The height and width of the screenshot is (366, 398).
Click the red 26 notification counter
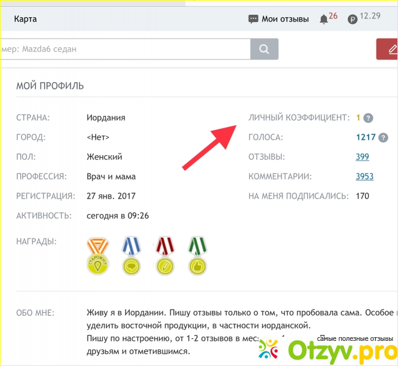pyautogui.click(x=333, y=16)
